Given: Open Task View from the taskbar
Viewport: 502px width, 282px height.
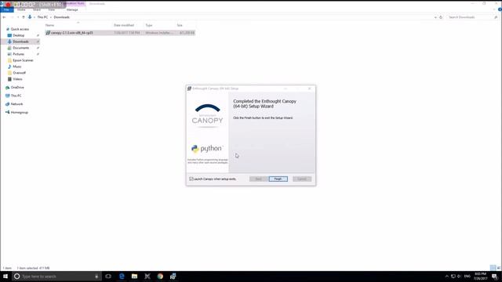Looking at the screenshot, I should [108, 277].
